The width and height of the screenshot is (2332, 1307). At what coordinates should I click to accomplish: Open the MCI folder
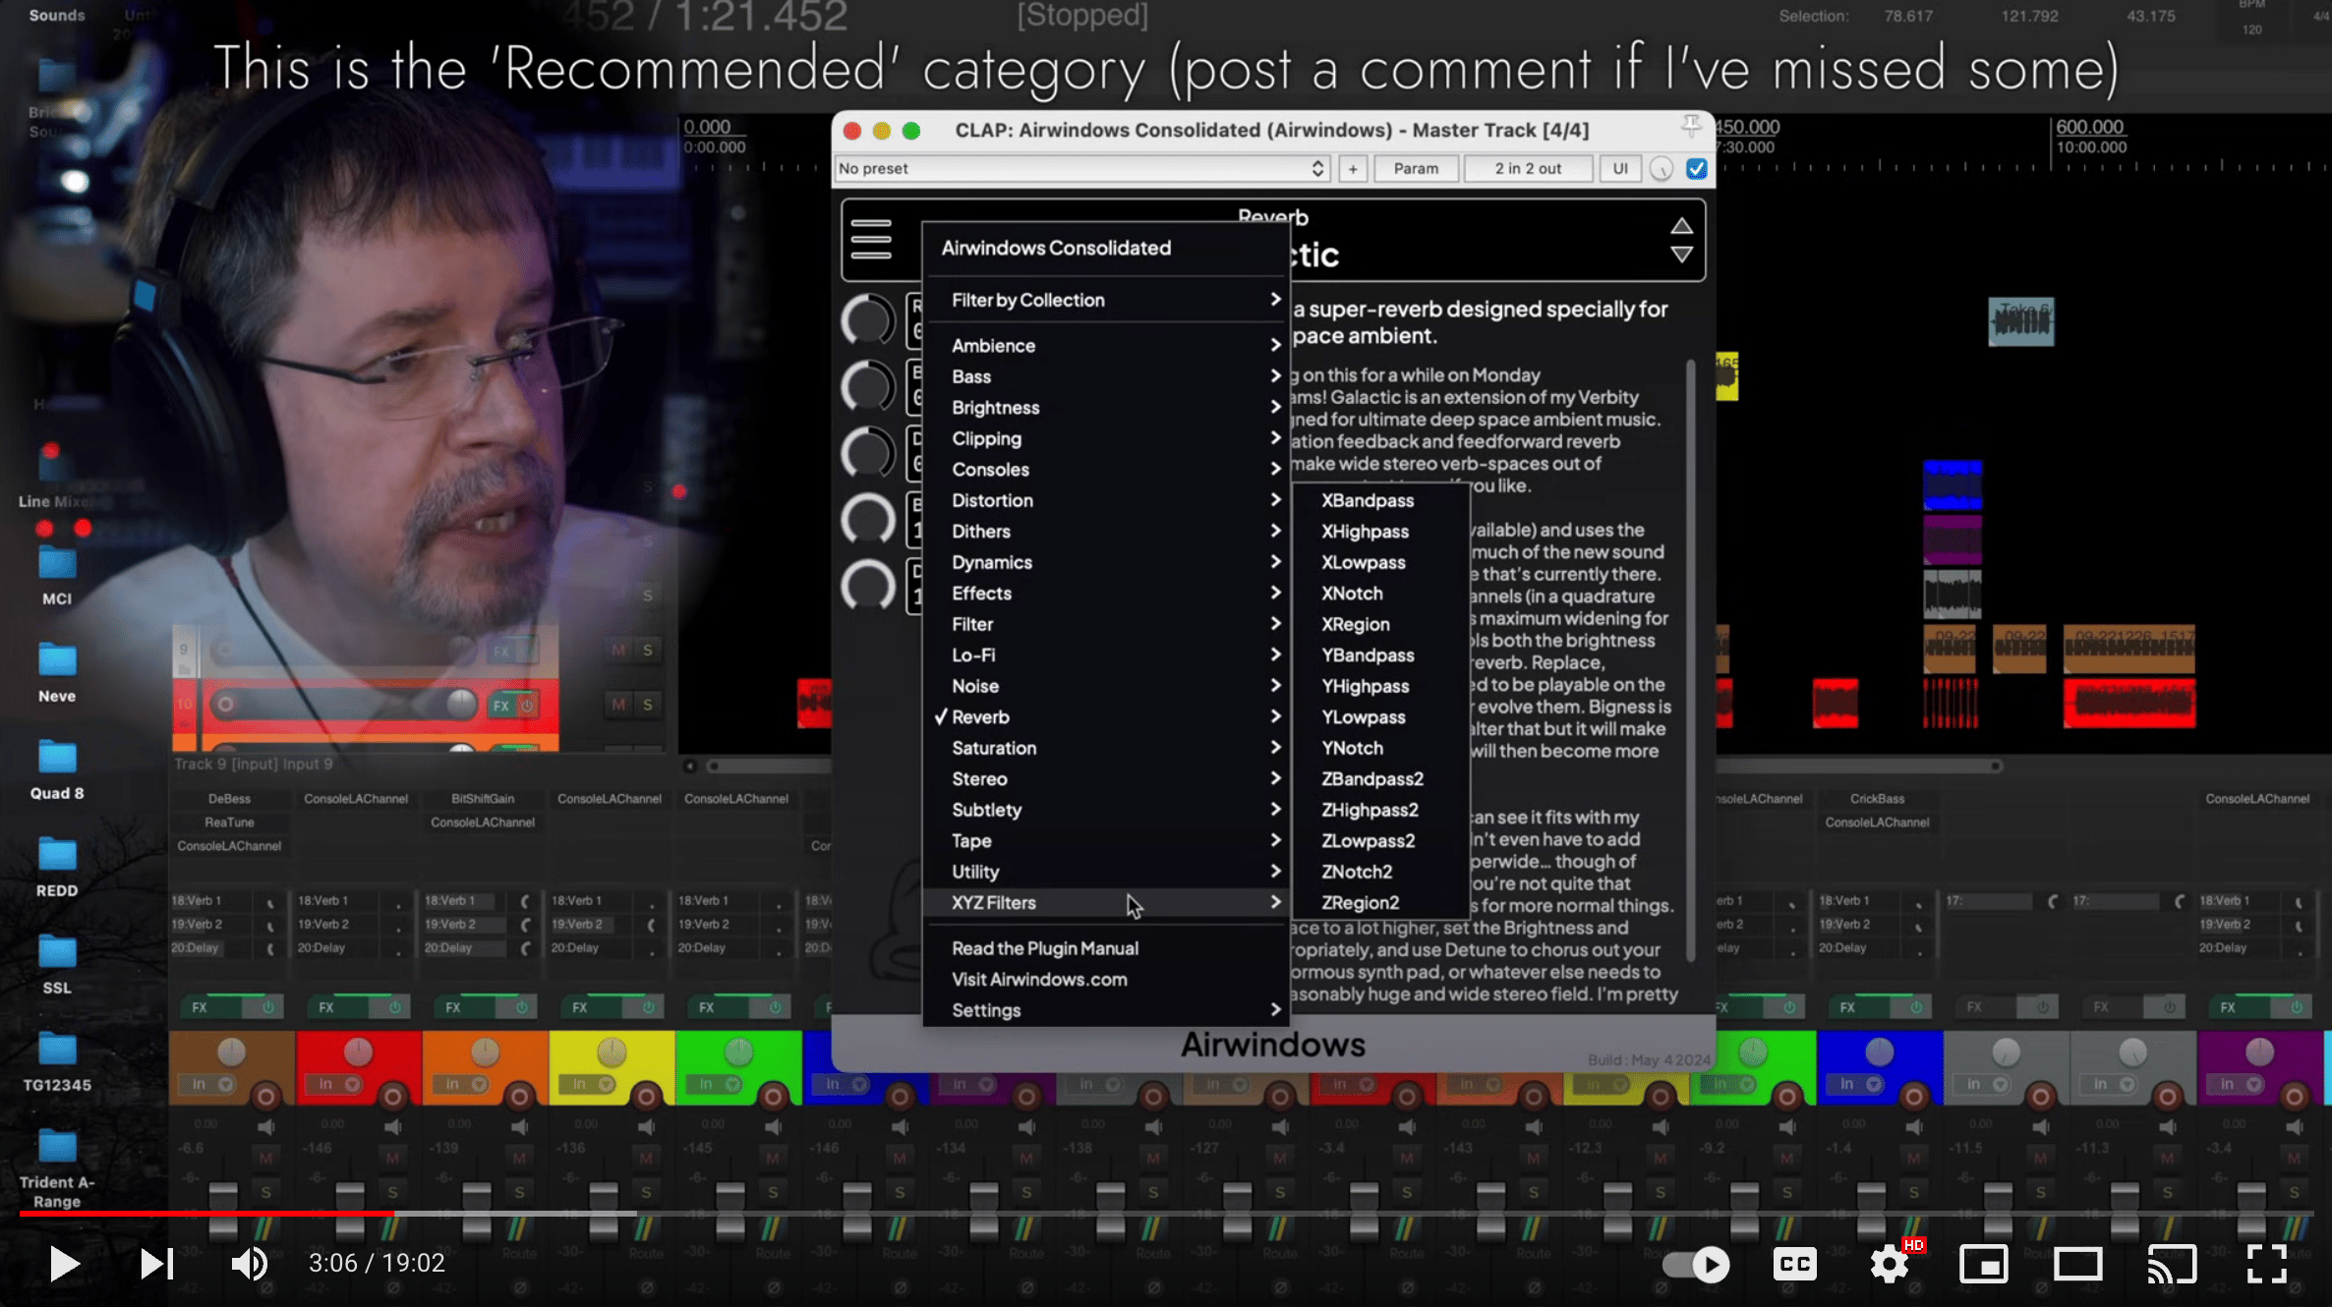pos(57,576)
